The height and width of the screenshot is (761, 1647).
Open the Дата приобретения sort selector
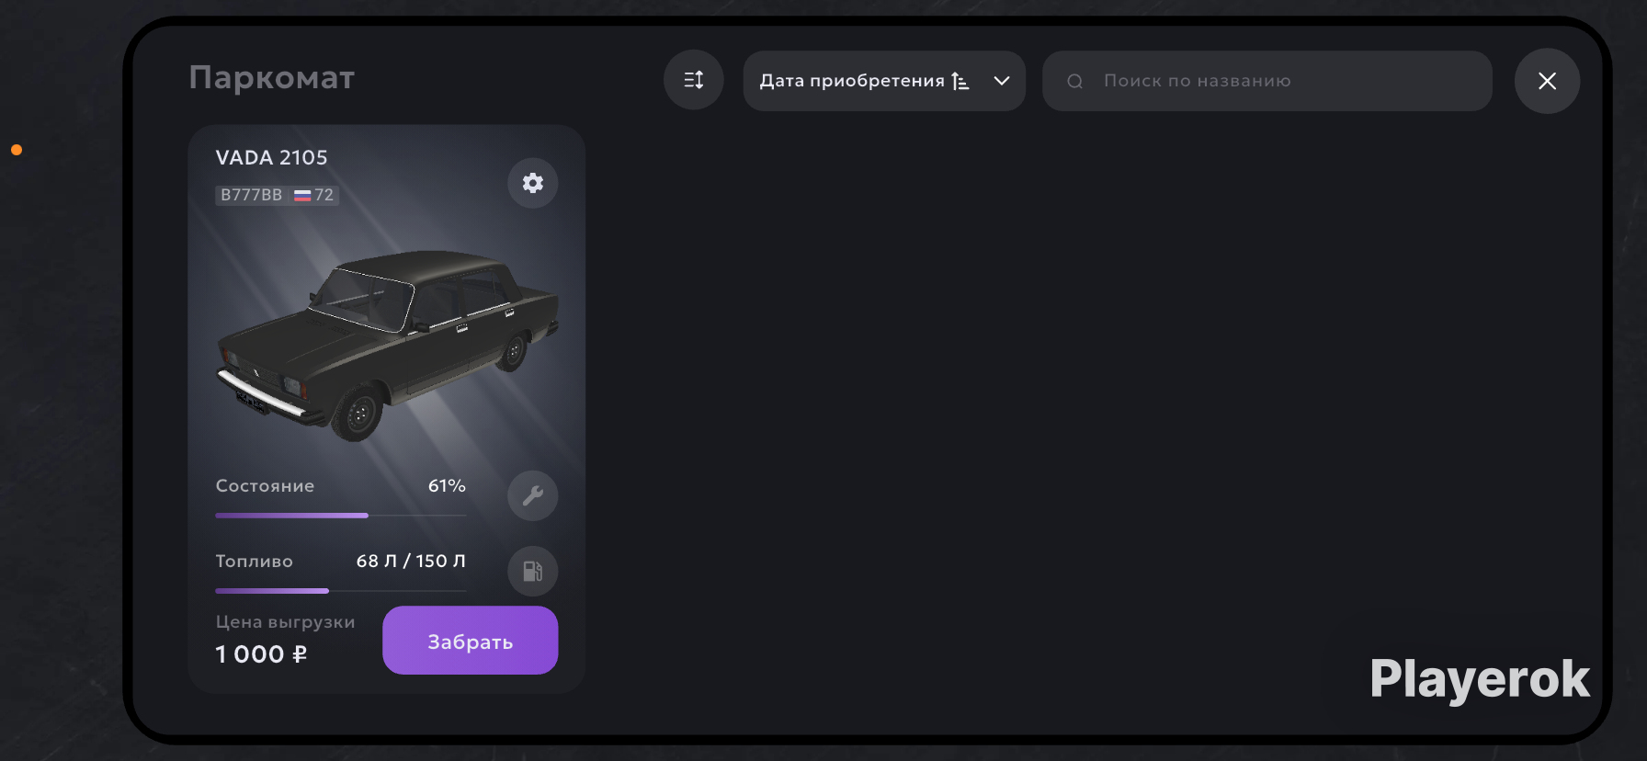(x=884, y=81)
